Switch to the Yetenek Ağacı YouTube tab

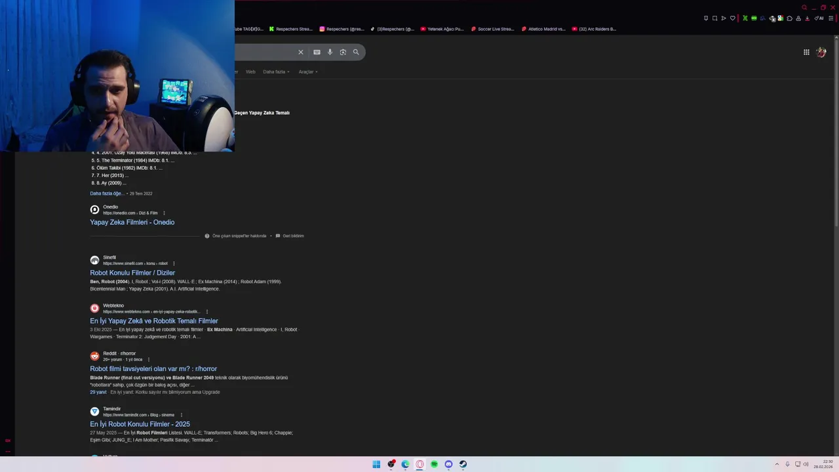(442, 29)
